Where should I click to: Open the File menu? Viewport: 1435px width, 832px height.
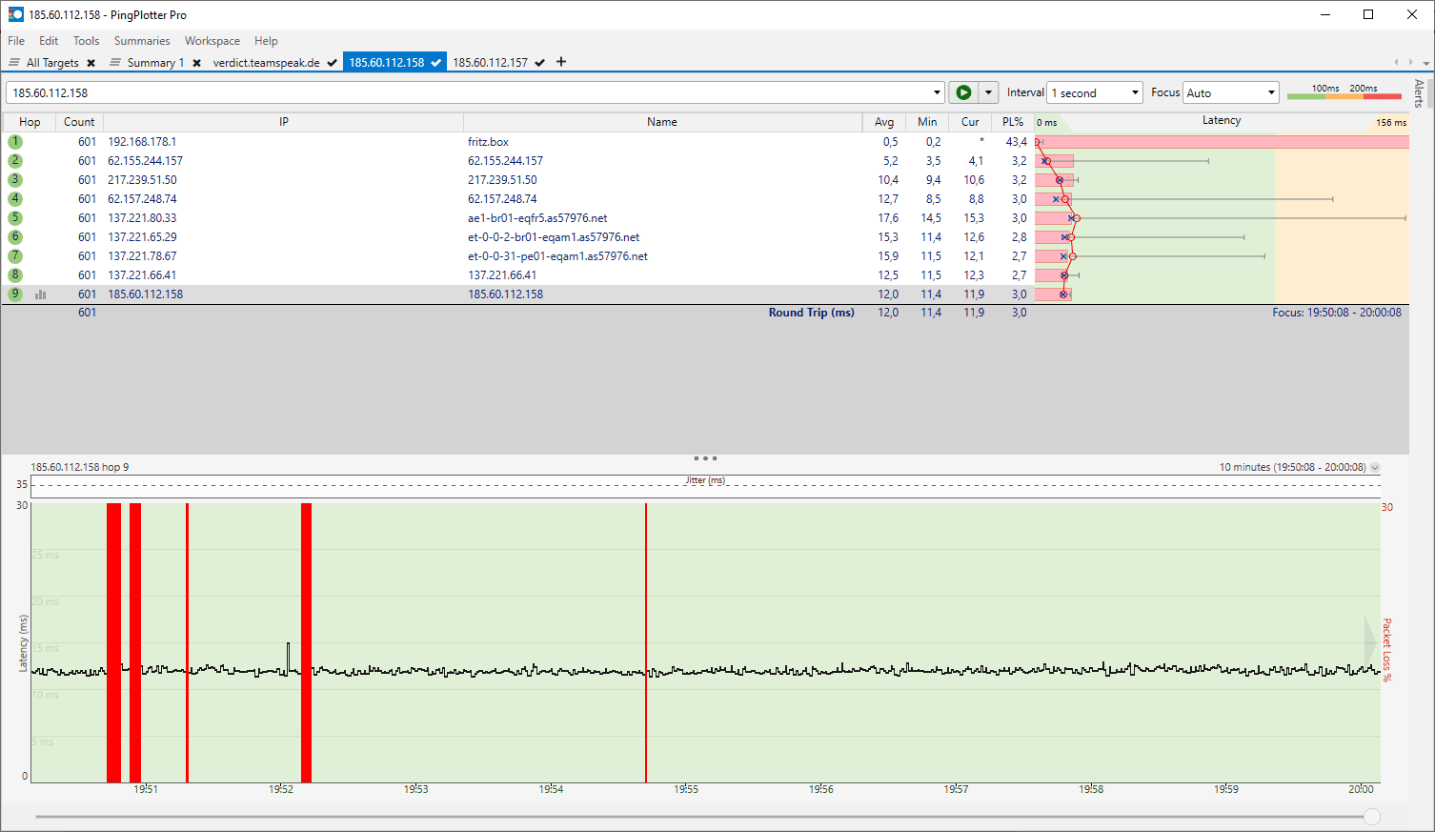pos(16,41)
